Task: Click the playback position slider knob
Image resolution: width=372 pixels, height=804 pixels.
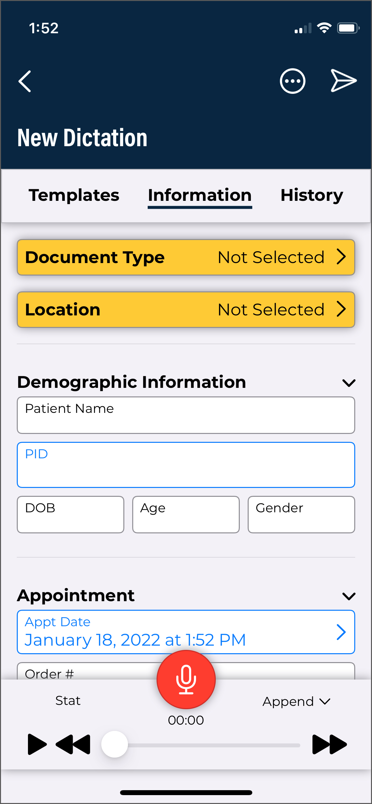Action: click(114, 744)
